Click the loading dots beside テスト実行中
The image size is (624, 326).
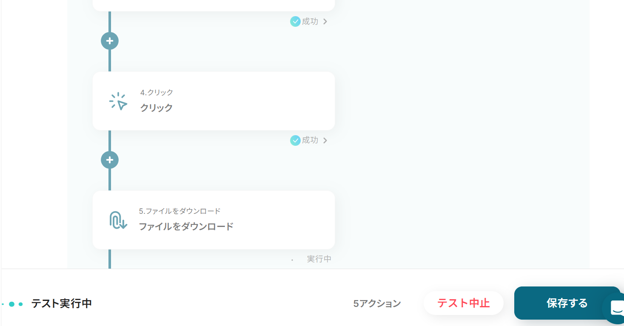pyautogui.click(x=12, y=304)
